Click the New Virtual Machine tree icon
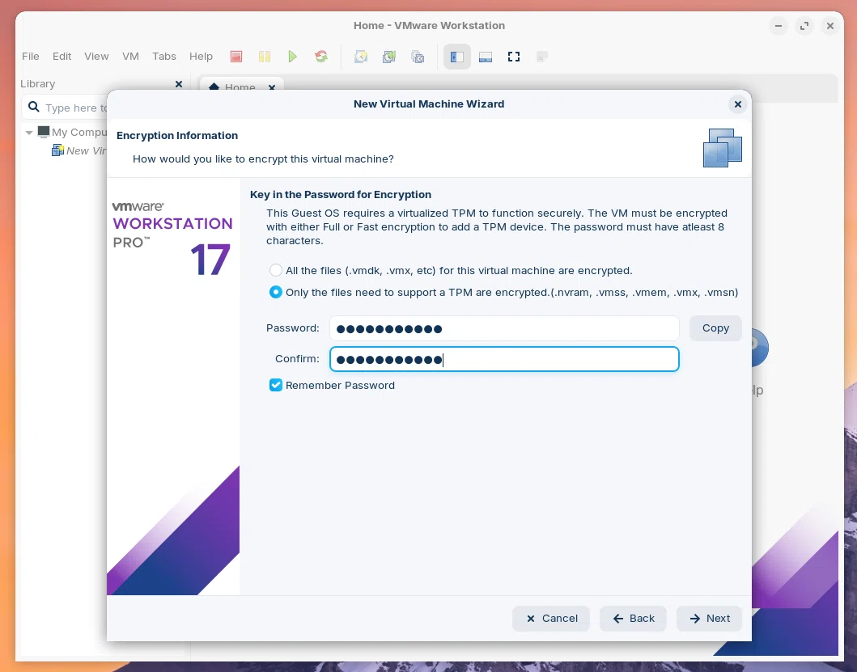 click(x=57, y=150)
